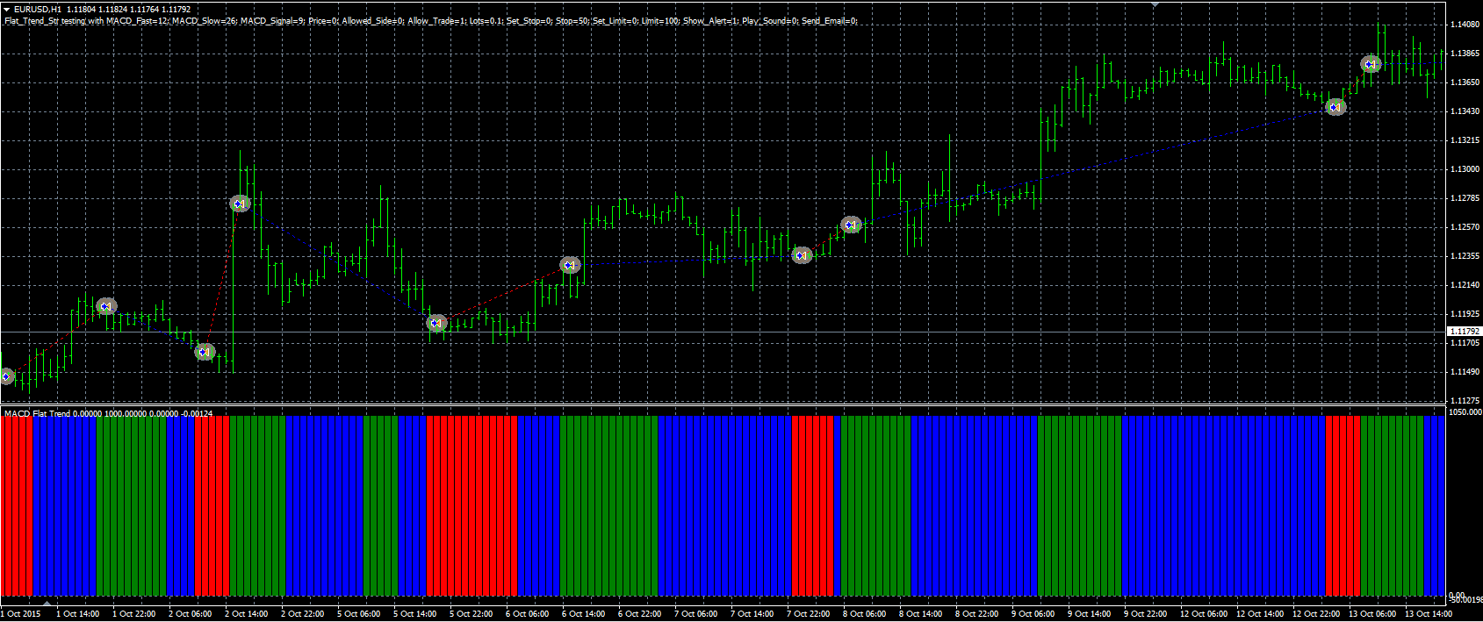Click the small triangle marker on the bottom time axis
The height and width of the screenshot is (622, 1483).
(47, 604)
